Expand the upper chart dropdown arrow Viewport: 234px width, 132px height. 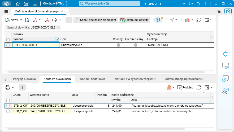[192, 20]
